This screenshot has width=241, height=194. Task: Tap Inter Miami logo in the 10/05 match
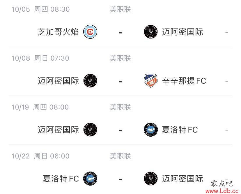click(x=151, y=32)
